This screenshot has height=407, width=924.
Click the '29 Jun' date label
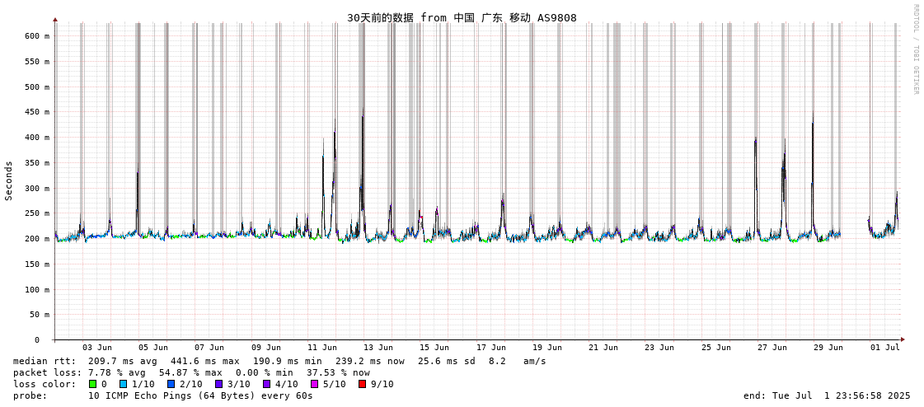coord(829,348)
